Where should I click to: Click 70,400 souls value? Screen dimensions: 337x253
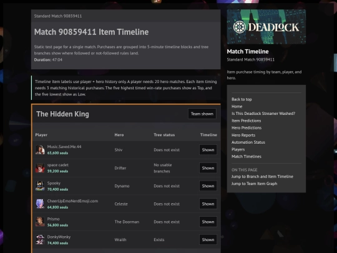click(57, 189)
